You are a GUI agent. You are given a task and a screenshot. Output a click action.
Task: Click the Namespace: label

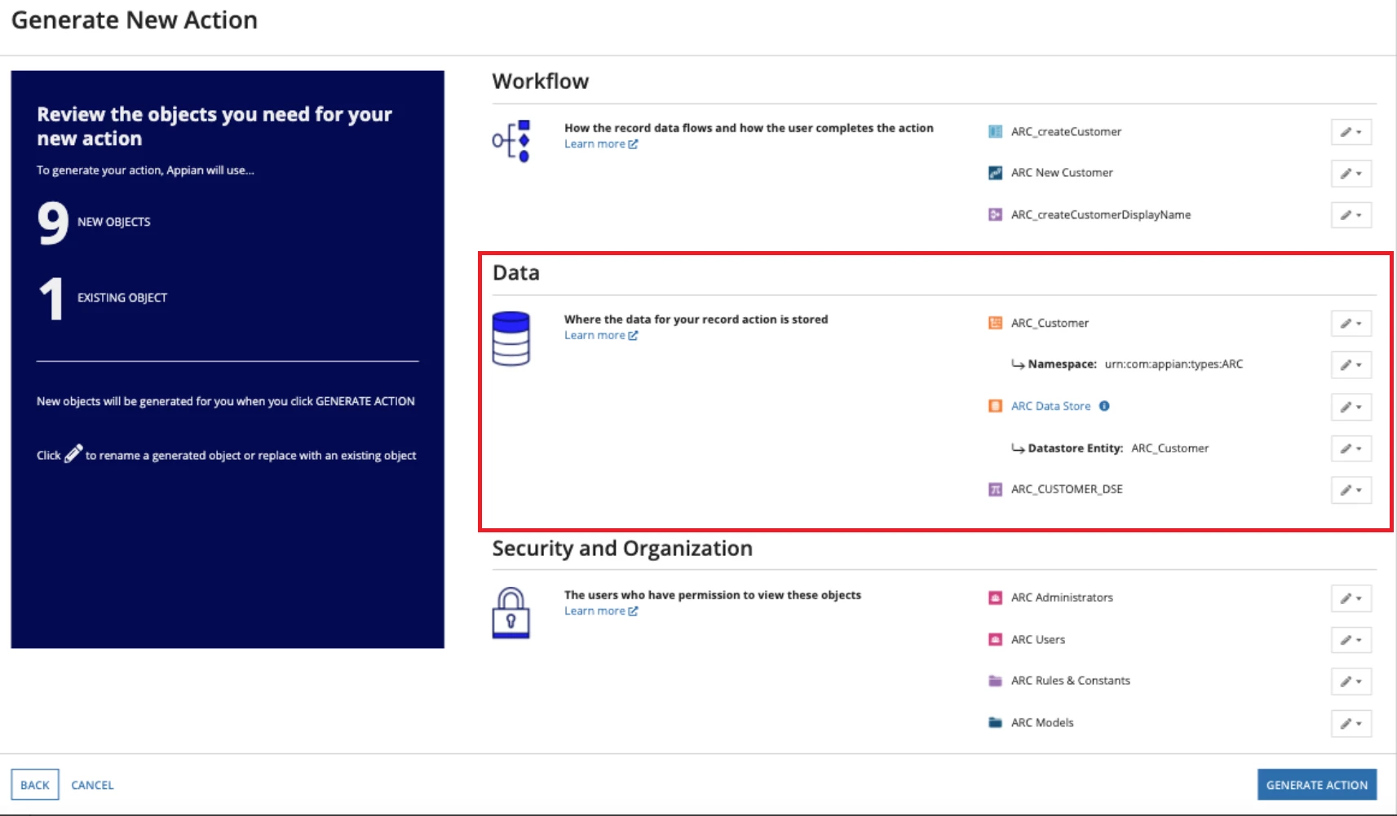click(1062, 364)
